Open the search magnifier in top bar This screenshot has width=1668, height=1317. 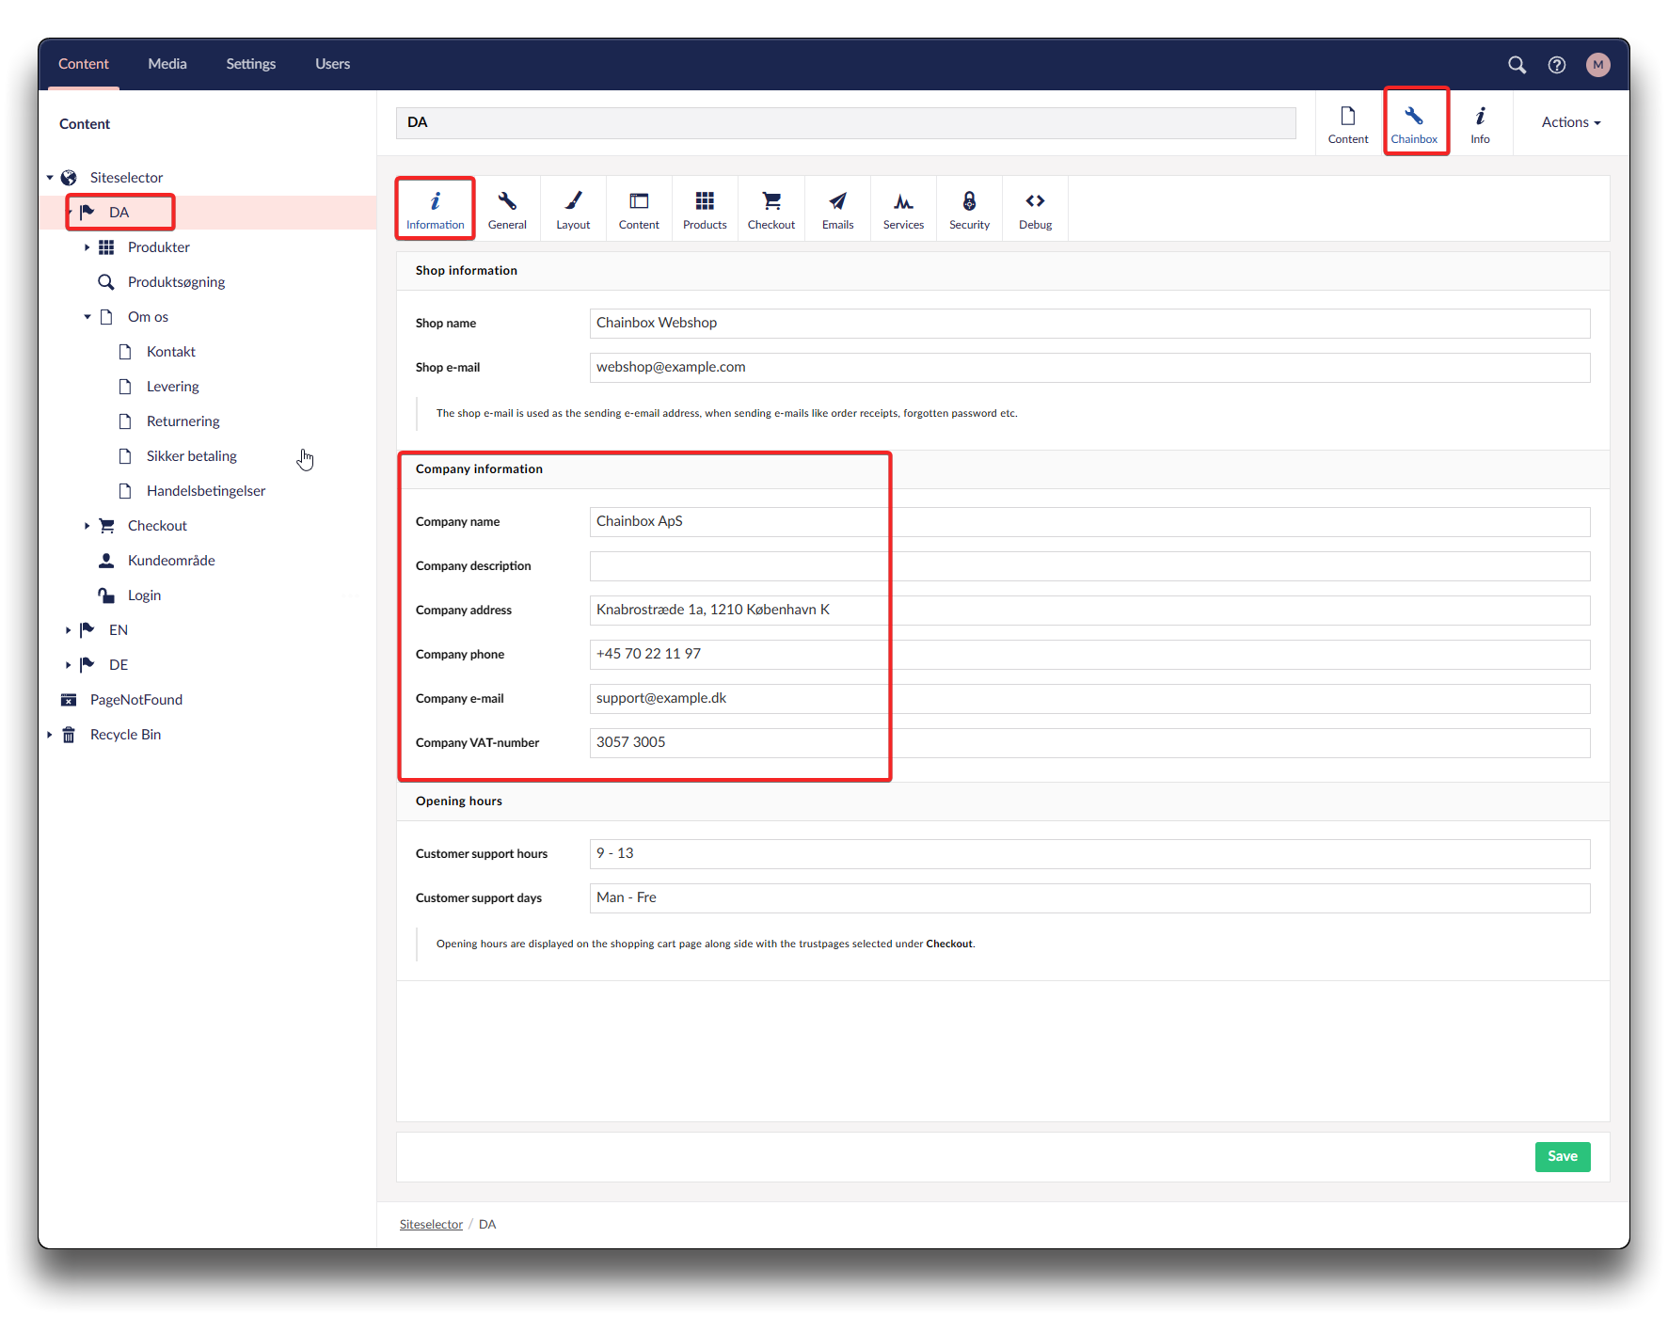tap(1517, 64)
